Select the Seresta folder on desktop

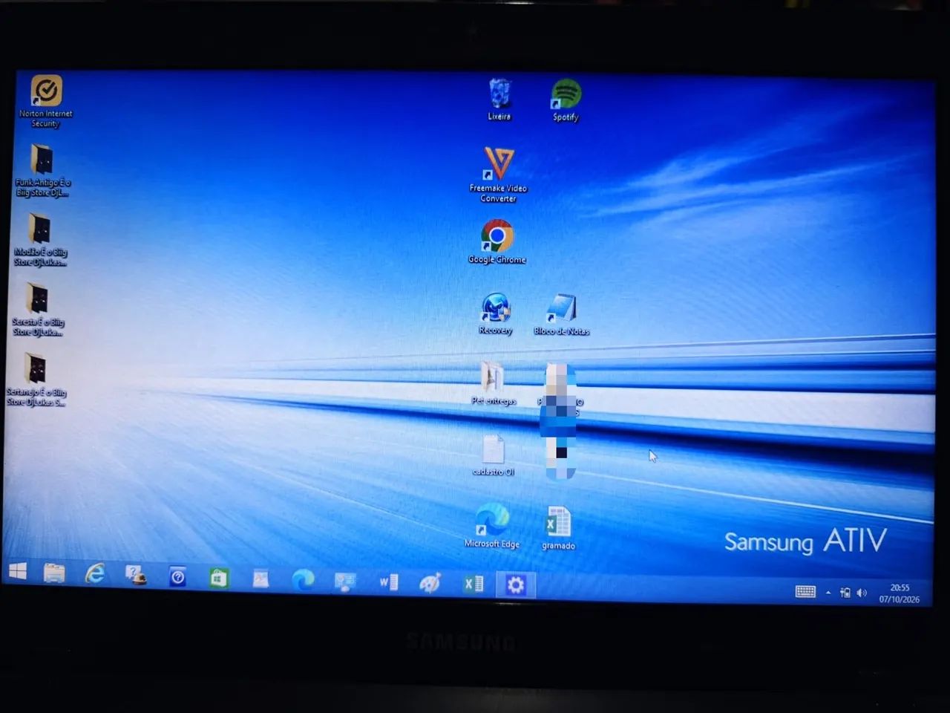[38, 310]
